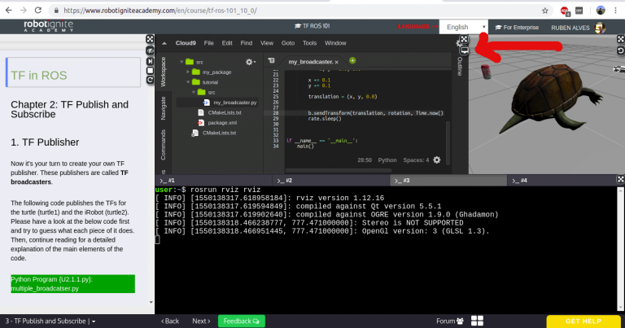The width and height of the screenshot is (625, 328).
Task: Click the white square stop icon beside notebook
Action: pos(150,71)
